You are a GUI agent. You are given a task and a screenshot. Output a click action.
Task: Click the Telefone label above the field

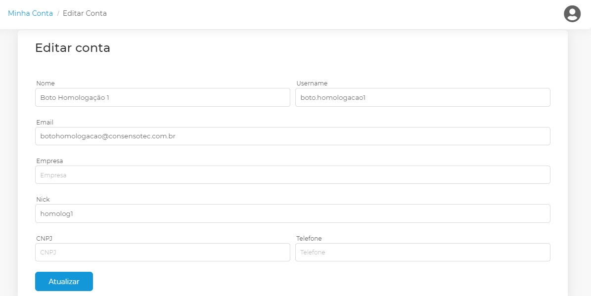pos(309,238)
